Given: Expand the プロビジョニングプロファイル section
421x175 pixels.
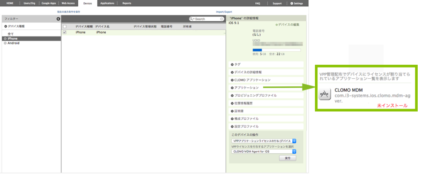Looking at the screenshot, I should pos(266,95).
